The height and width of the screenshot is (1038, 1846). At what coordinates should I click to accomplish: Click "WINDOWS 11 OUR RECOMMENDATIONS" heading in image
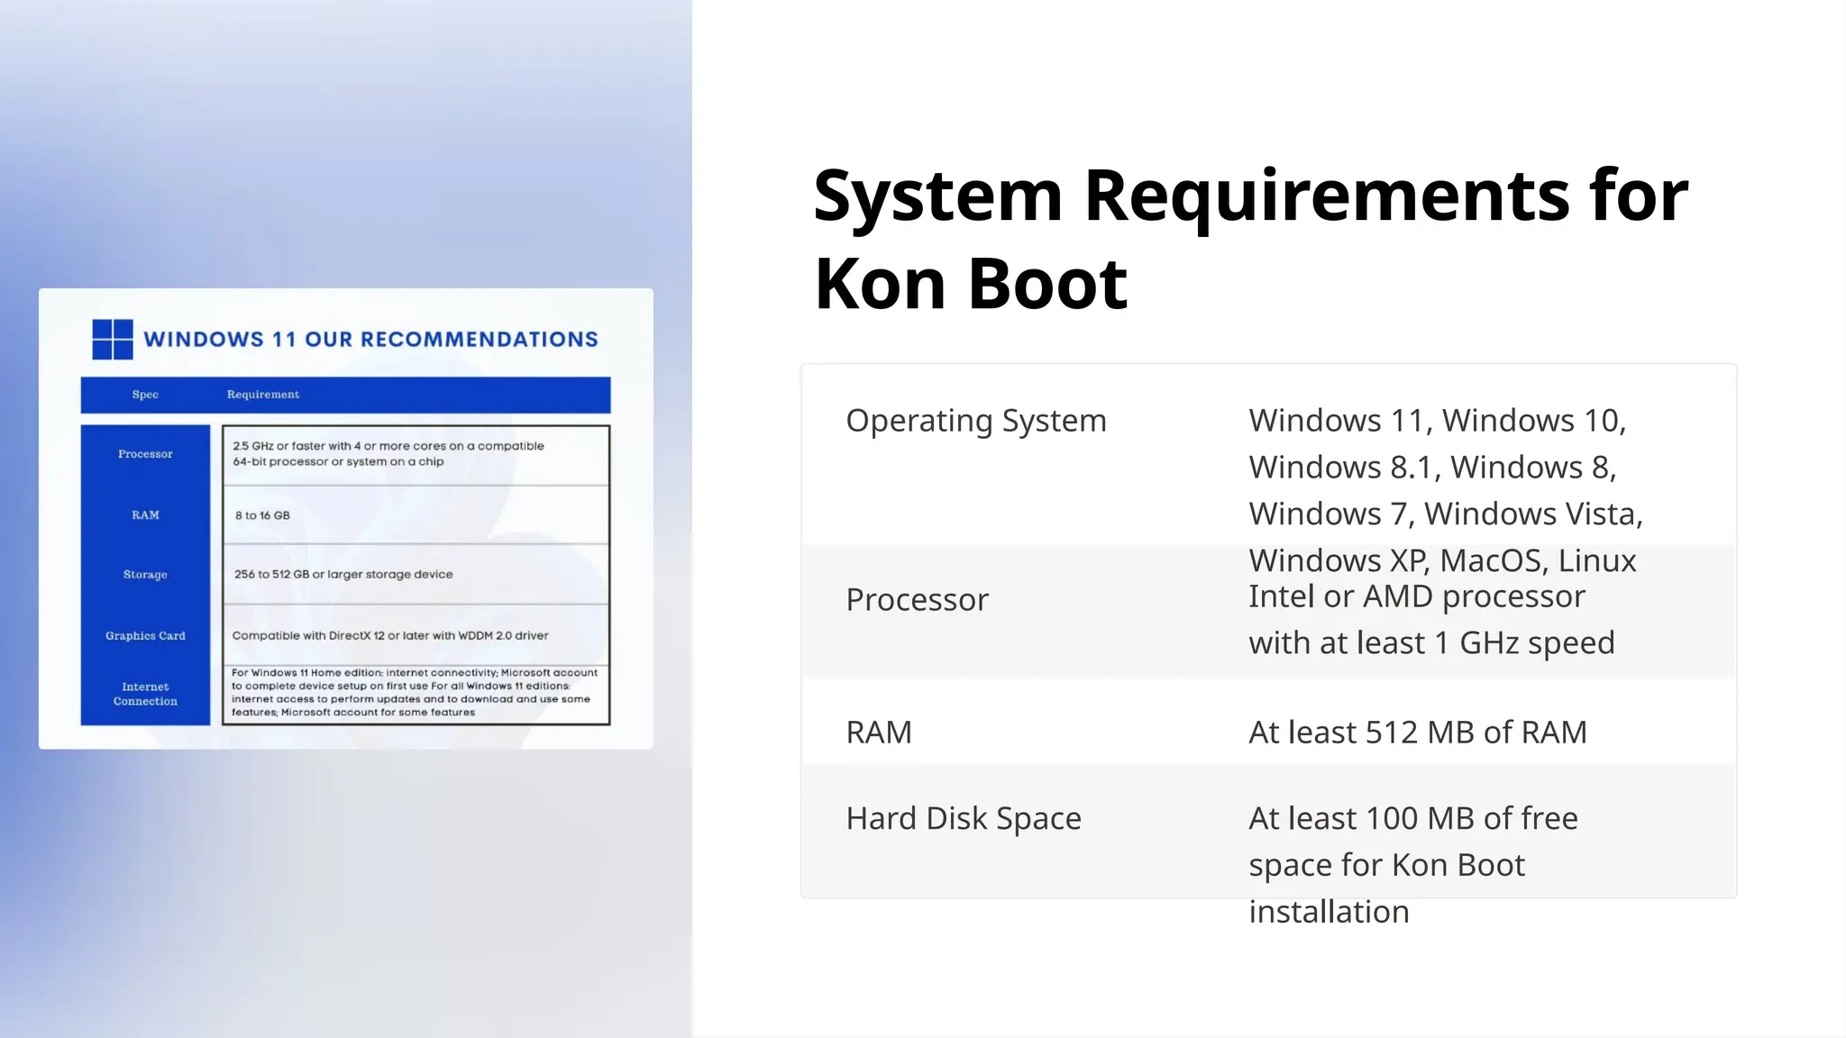[370, 340]
